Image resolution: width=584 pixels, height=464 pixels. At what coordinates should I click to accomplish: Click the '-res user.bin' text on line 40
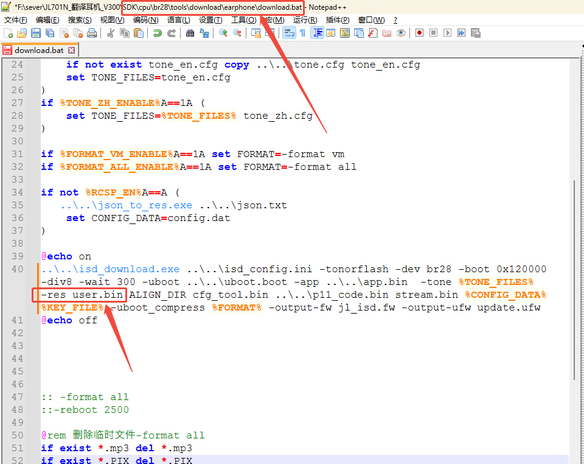[82, 295]
